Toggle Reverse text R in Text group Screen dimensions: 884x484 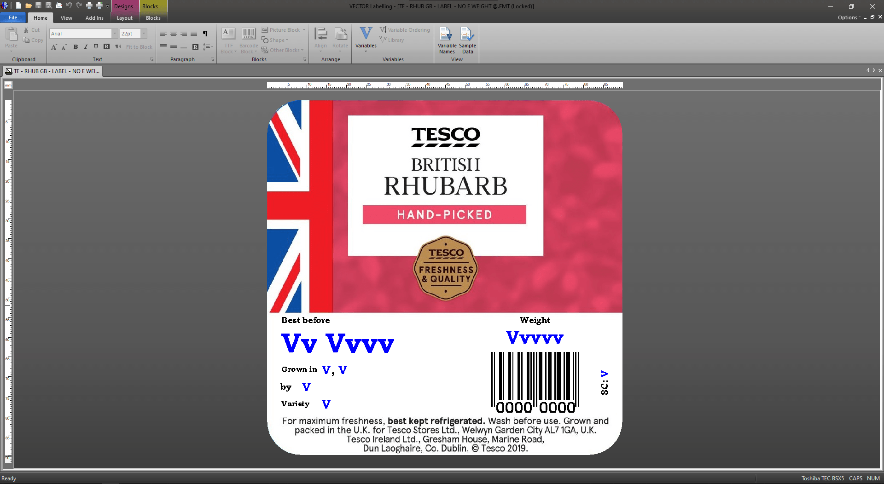[x=106, y=47]
